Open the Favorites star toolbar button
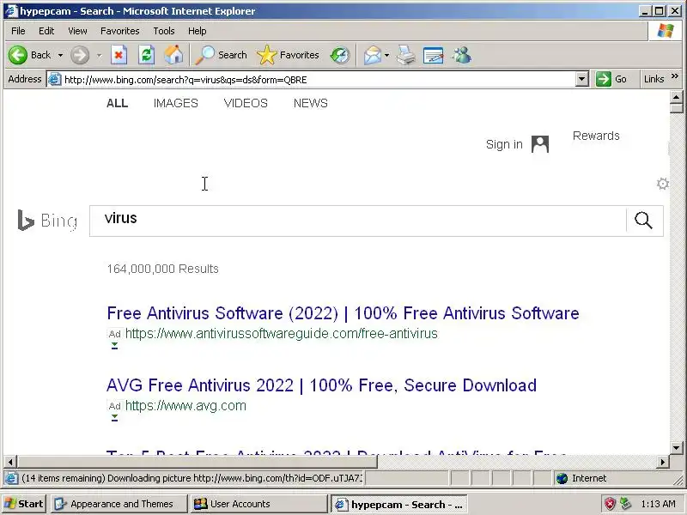 [266, 55]
